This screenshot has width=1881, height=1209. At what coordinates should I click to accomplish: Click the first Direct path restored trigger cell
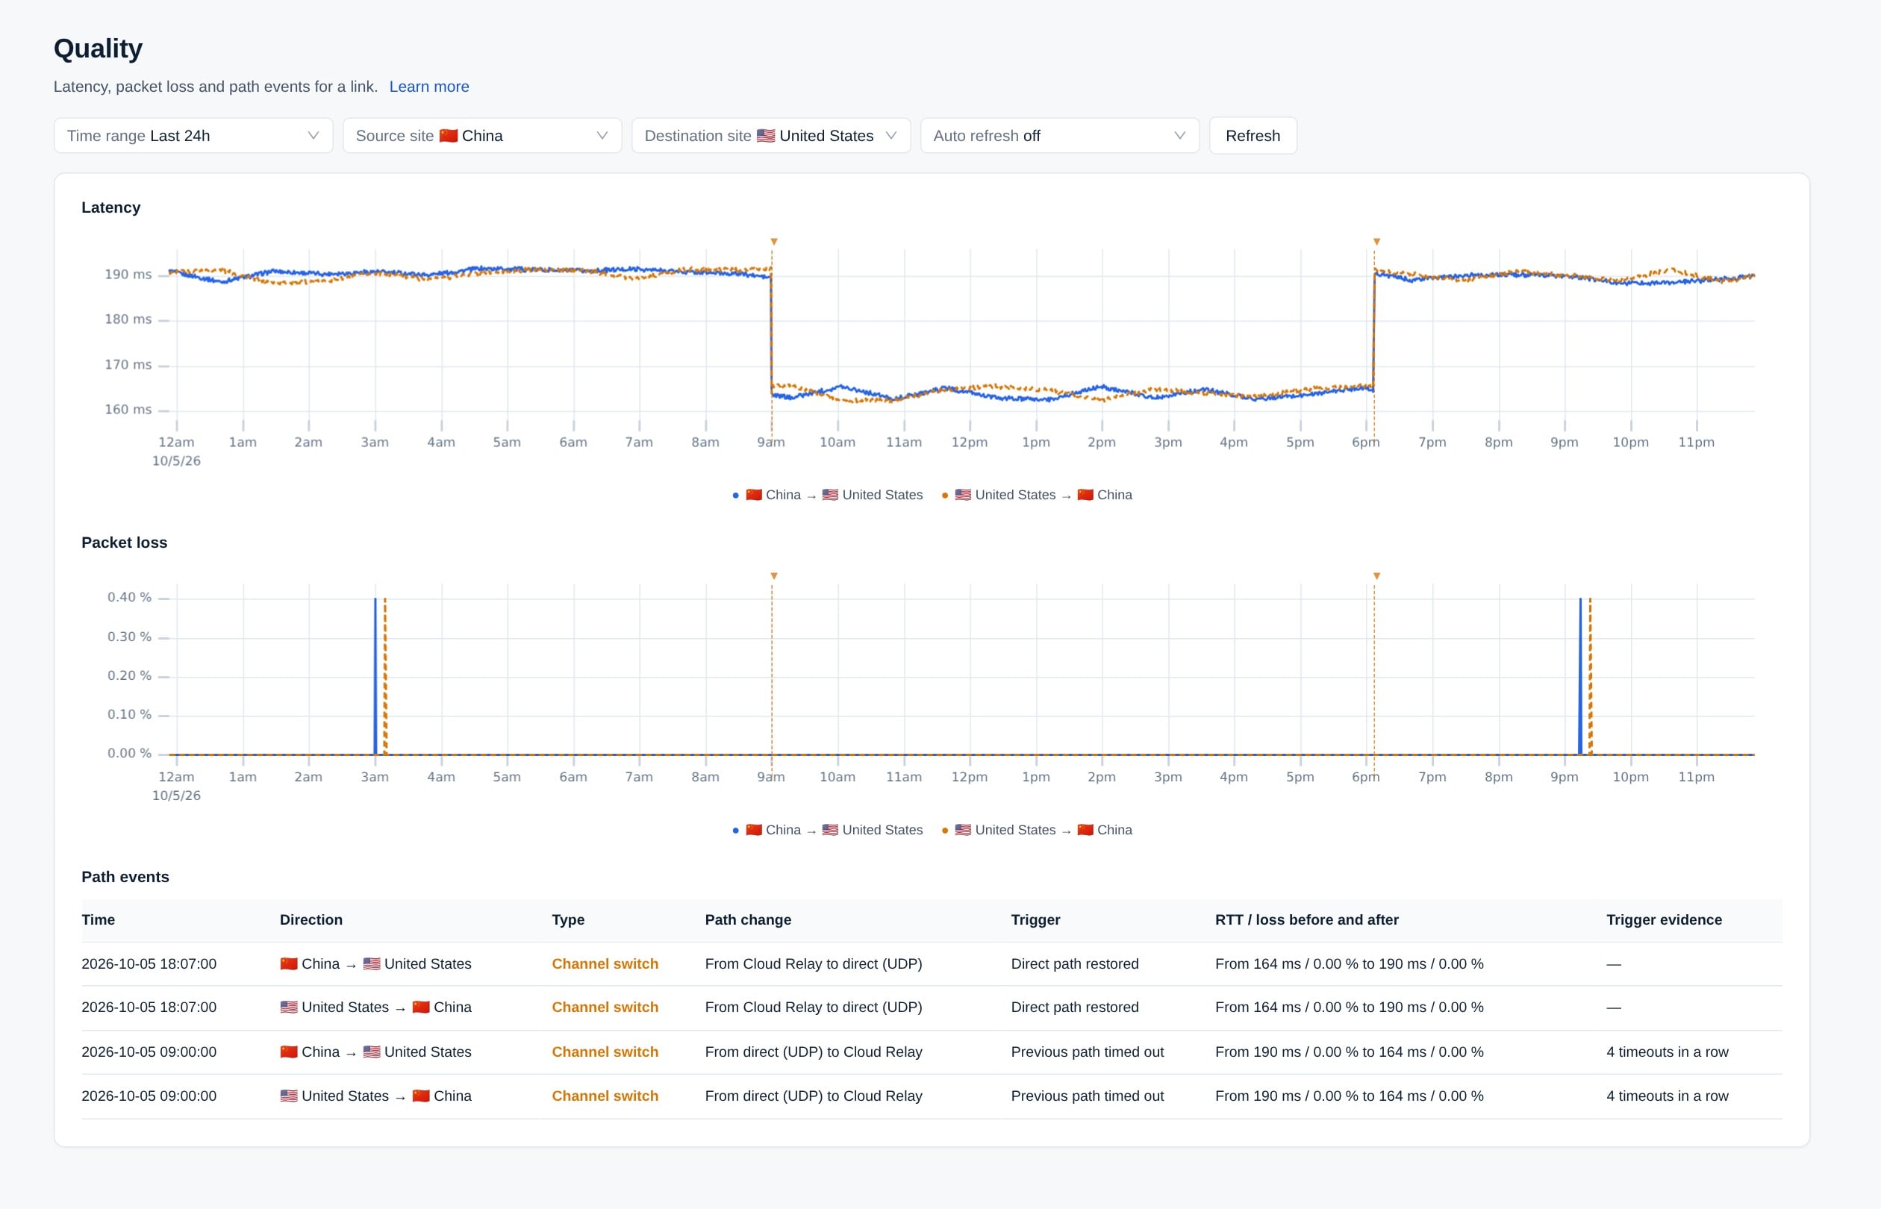click(1075, 964)
